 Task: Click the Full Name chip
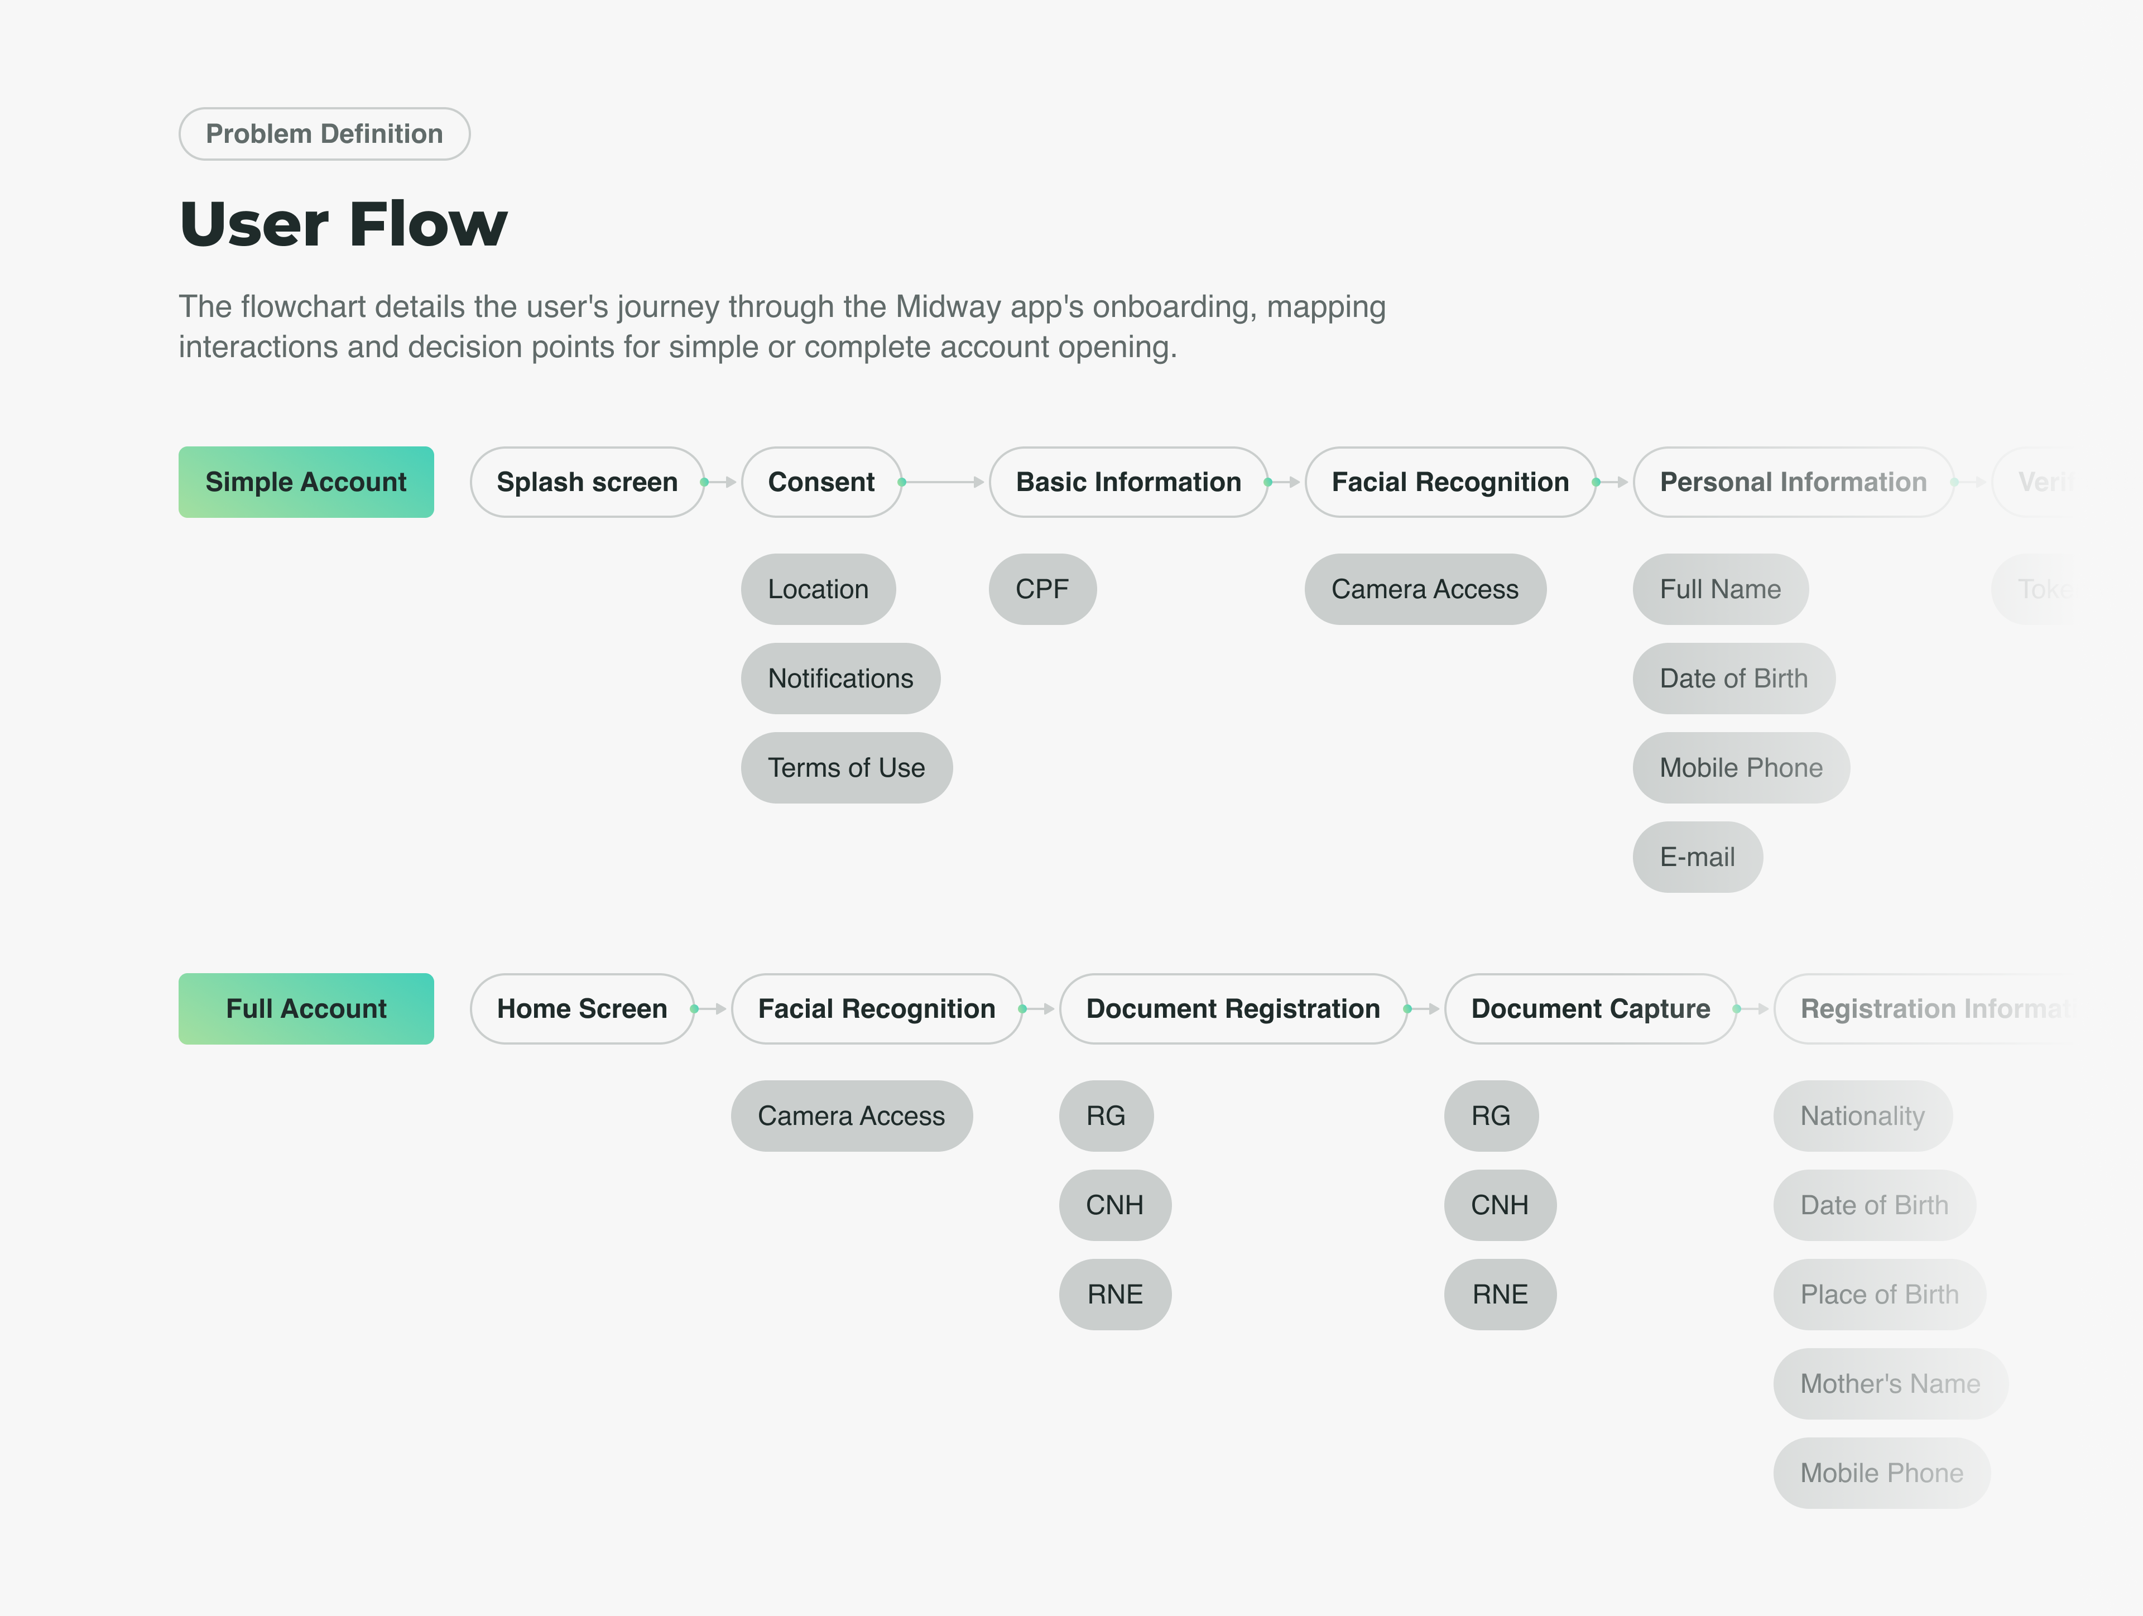1719,589
